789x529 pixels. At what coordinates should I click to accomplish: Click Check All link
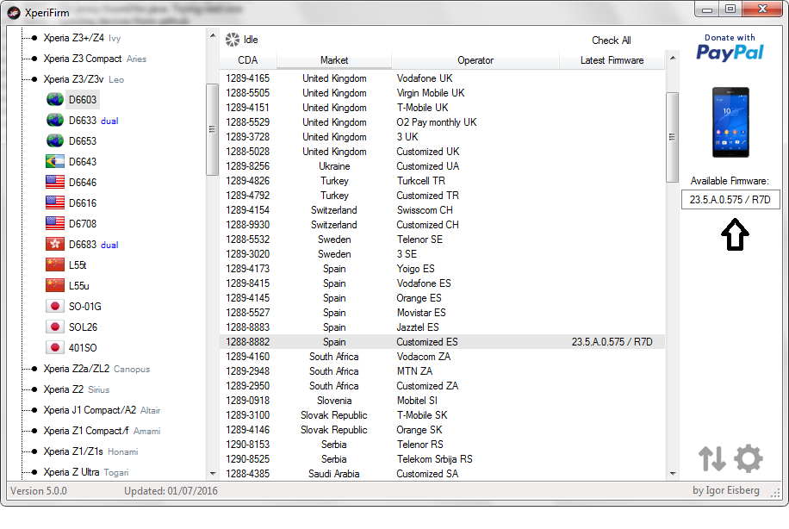[611, 40]
